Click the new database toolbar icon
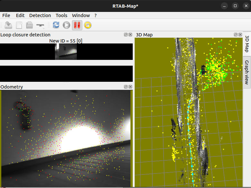This screenshot has width=251, height=188. point(19,25)
